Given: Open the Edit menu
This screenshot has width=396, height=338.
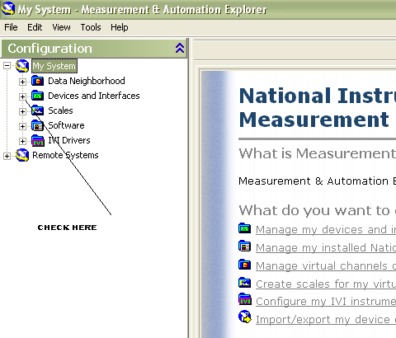Looking at the screenshot, I should [x=35, y=27].
